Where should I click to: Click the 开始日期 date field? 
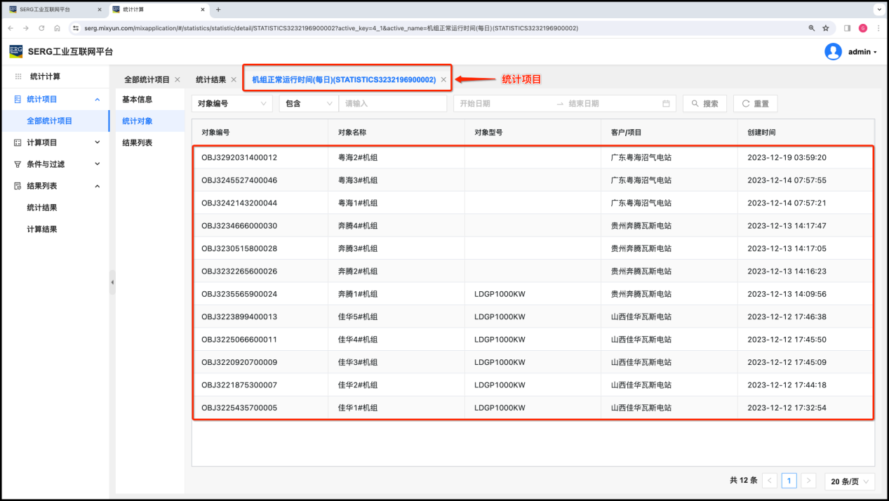coord(502,104)
